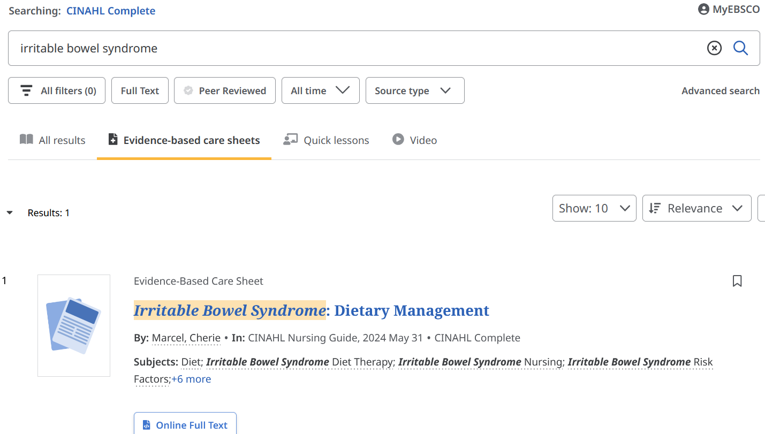Click the Diet subject link

[190, 362]
